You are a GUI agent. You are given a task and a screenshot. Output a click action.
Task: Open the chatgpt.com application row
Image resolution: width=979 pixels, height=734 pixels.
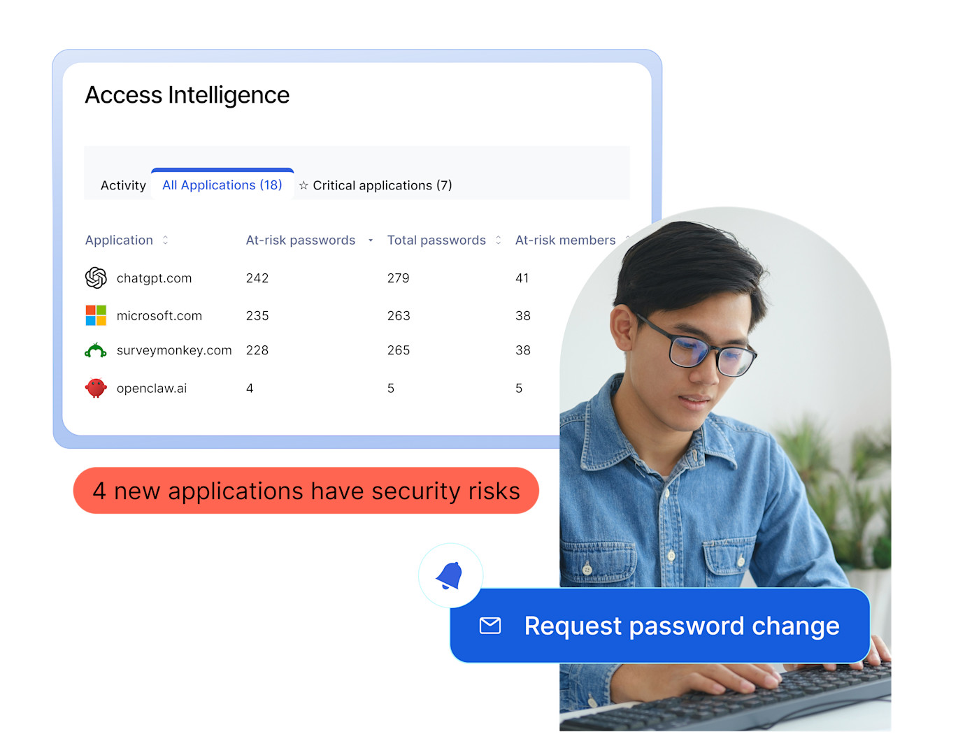coord(322,278)
